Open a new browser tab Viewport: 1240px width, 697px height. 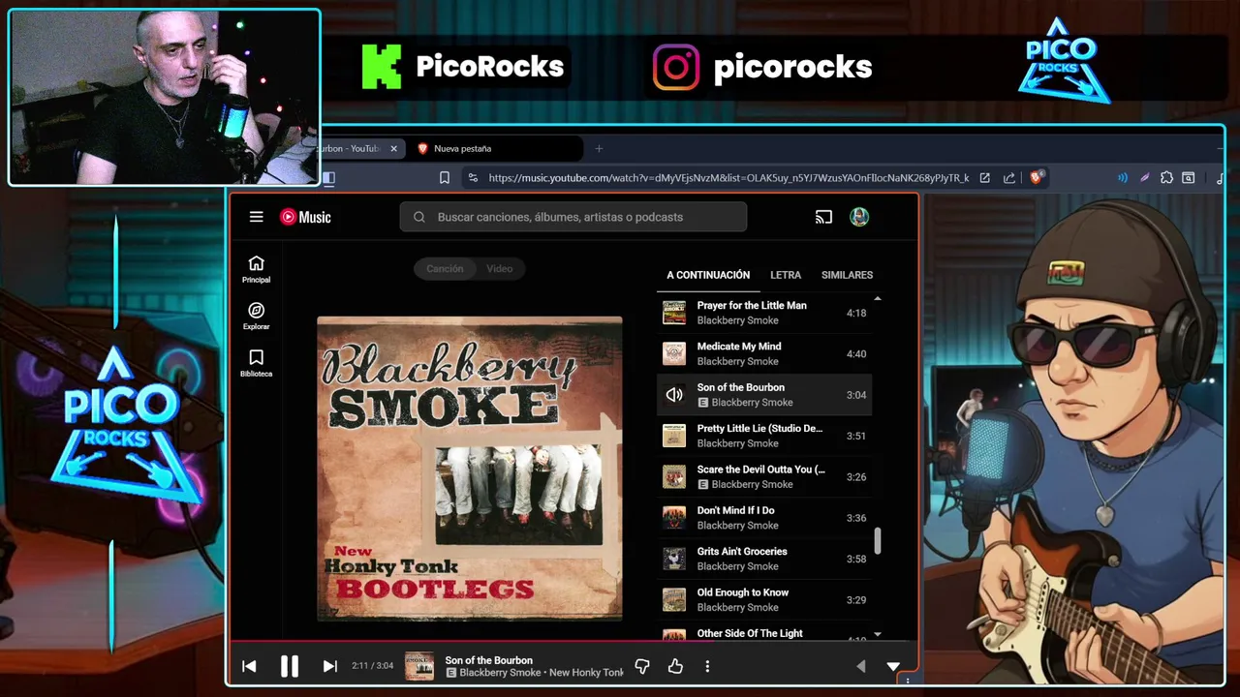599,148
